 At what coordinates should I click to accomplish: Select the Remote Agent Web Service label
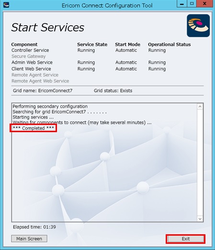click(x=40, y=81)
